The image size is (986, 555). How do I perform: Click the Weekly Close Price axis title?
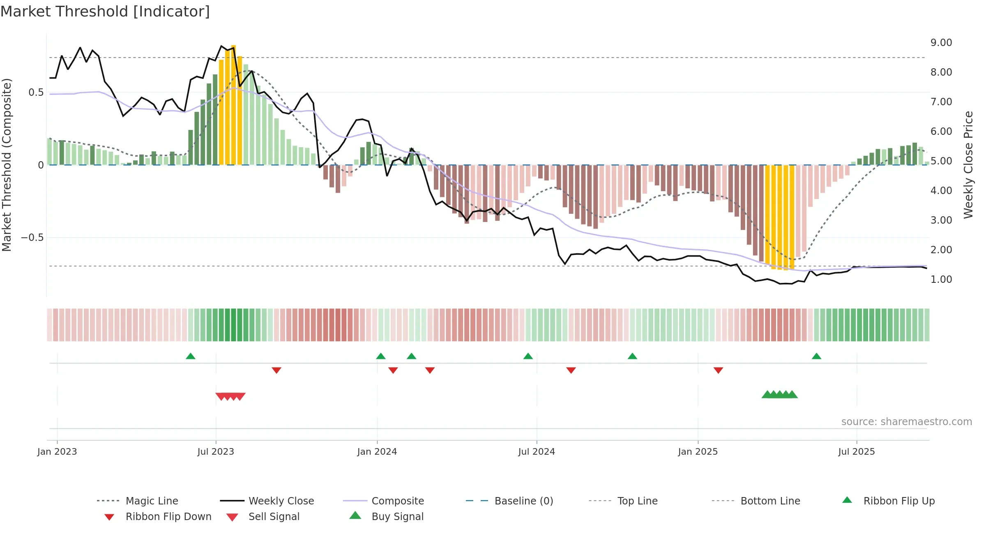point(968,165)
